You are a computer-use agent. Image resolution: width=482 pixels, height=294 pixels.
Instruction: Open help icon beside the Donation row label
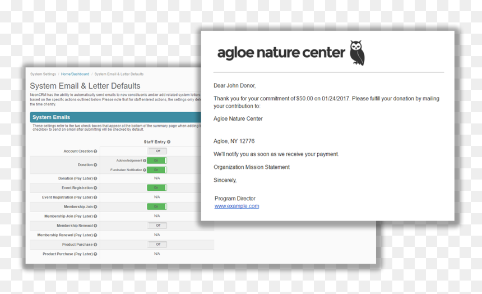click(95, 165)
